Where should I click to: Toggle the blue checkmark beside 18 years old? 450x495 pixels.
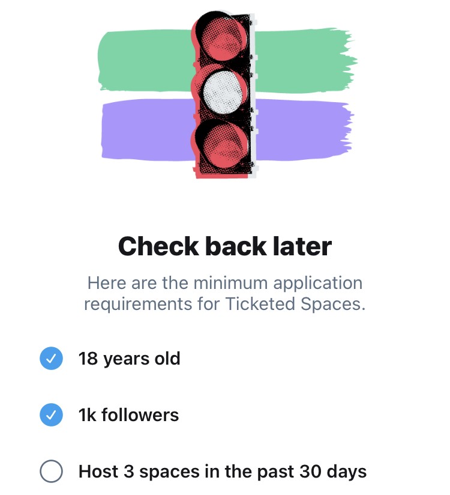52,359
